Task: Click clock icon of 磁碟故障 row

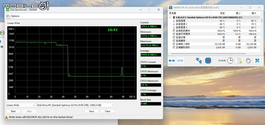Action: tap(174, 37)
